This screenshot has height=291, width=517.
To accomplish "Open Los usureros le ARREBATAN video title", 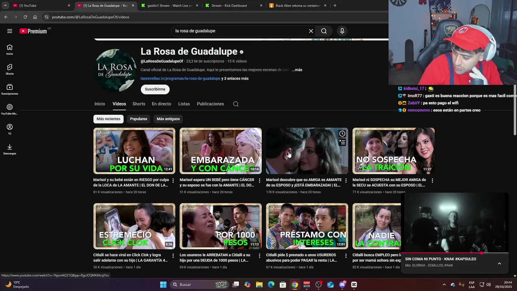I will 215,258.
